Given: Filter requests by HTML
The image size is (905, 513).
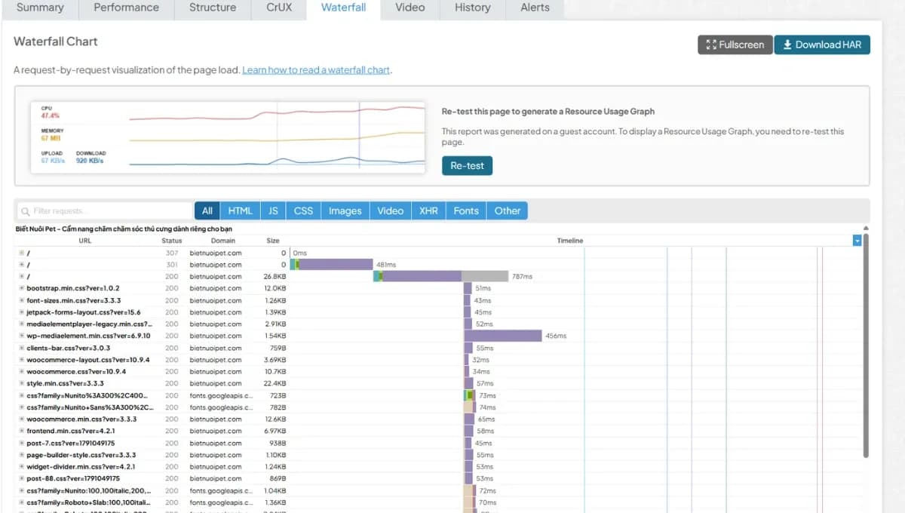Looking at the screenshot, I should (x=241, y=211).
